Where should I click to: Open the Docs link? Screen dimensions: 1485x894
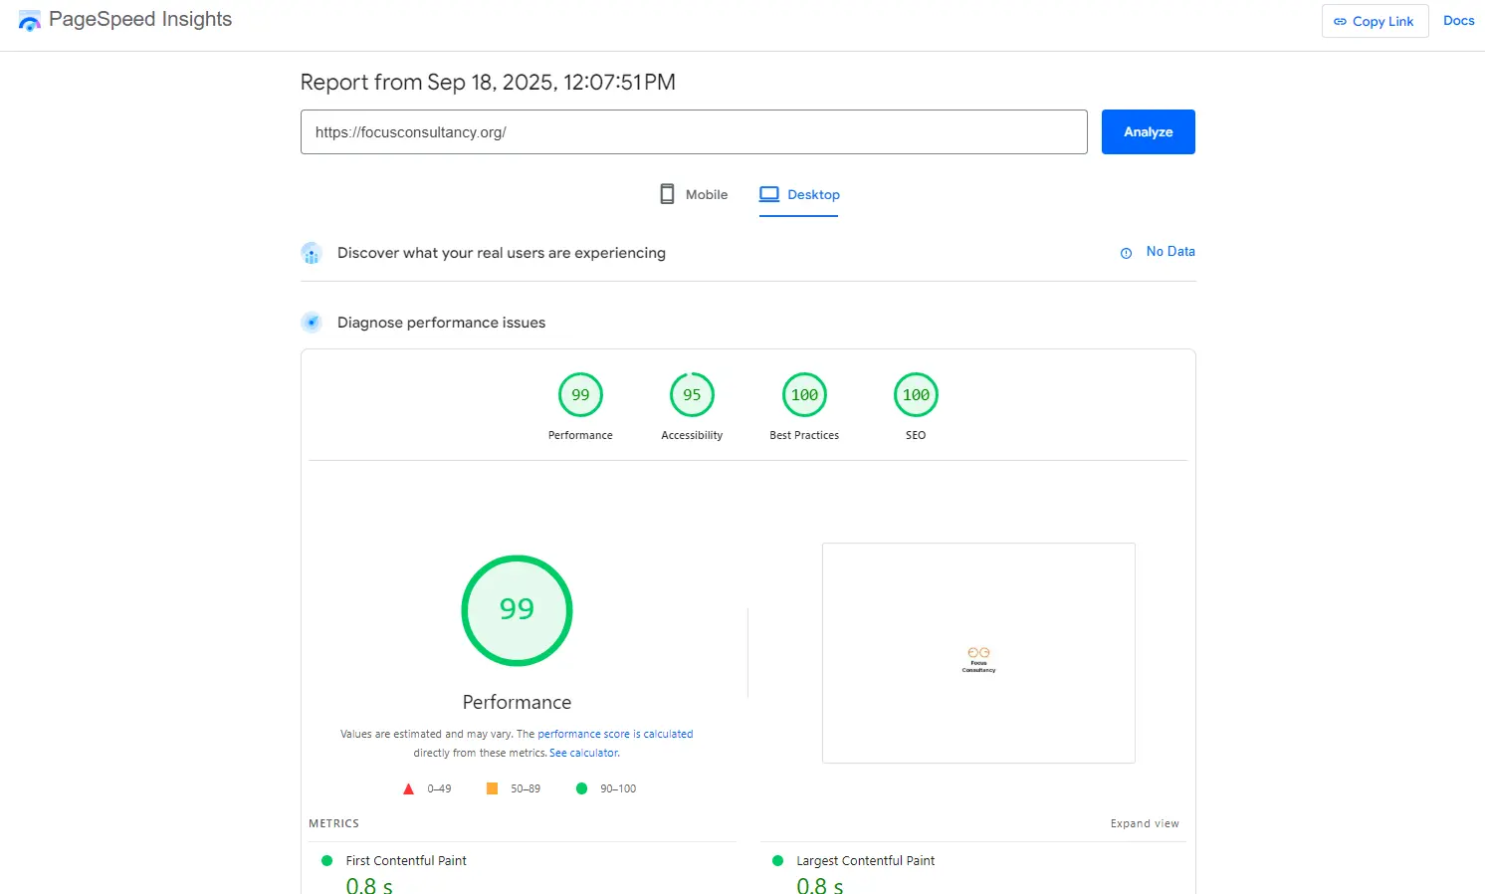point(1458,20)
